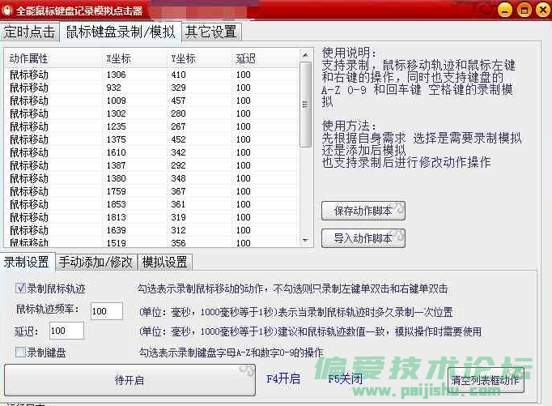The image size is (552, 406).
Task: Click the action list scrollbar down arrow
Action: click(x=306, y=241)
